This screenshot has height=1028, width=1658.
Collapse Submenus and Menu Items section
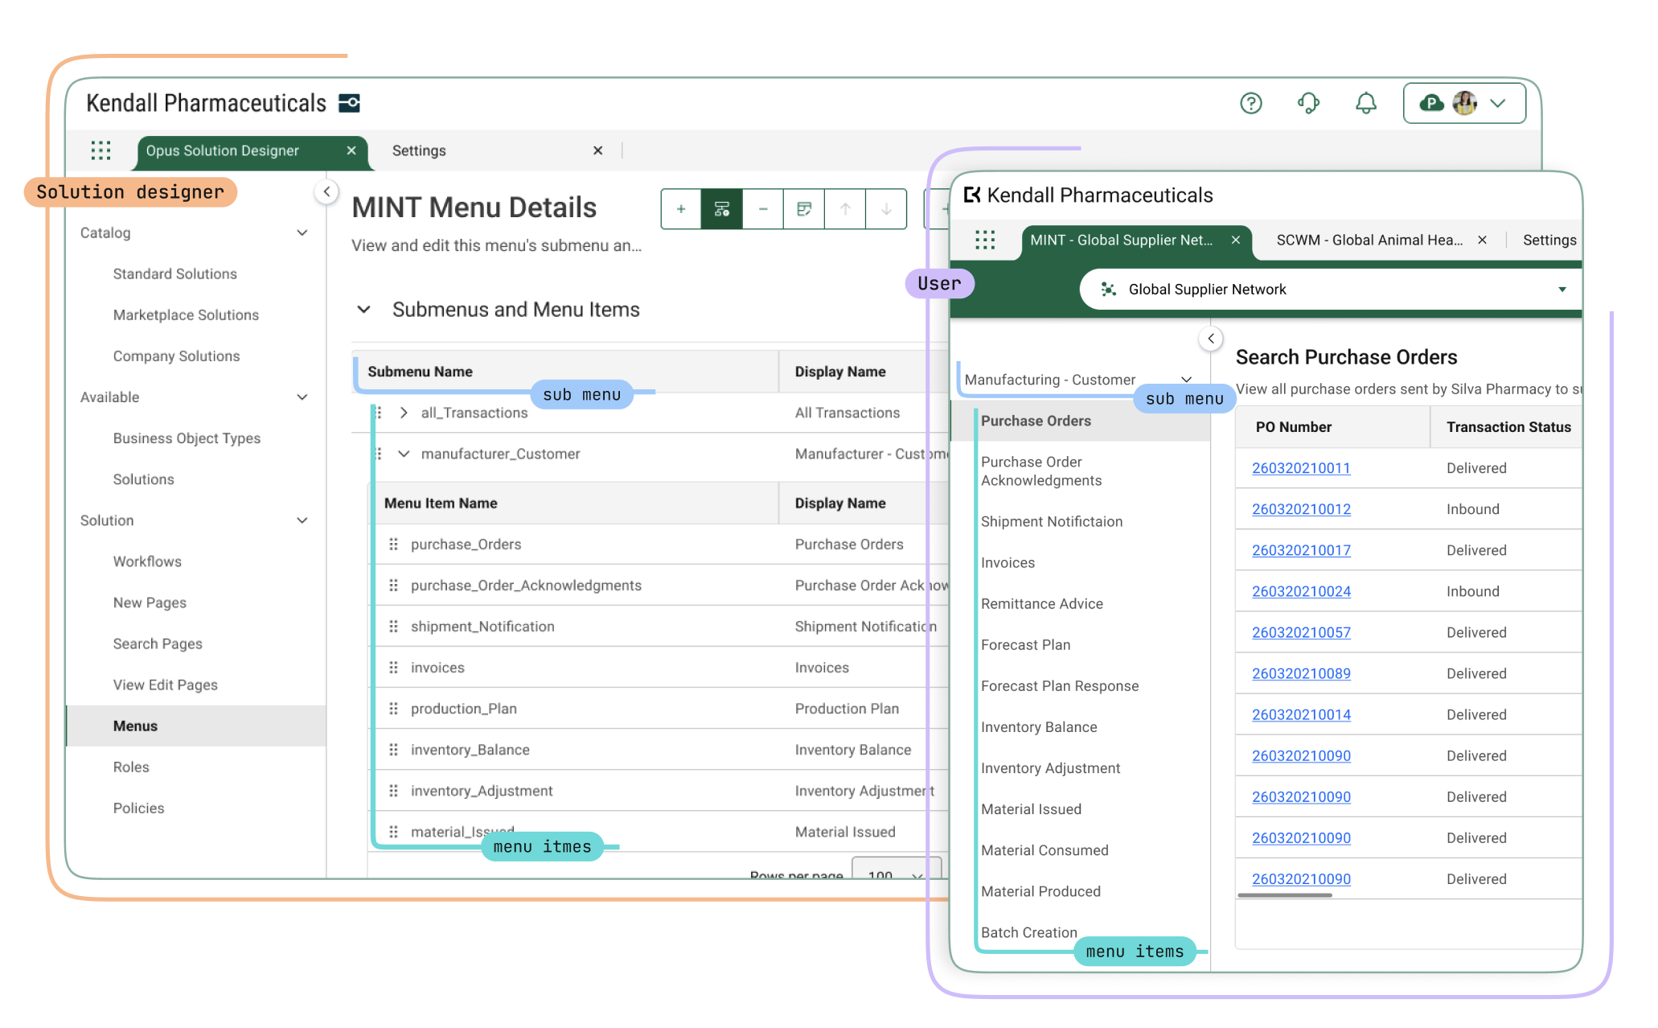click(x=363, y=310)
